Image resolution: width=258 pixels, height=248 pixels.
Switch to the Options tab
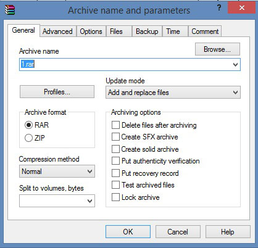[x=91, y=31]
